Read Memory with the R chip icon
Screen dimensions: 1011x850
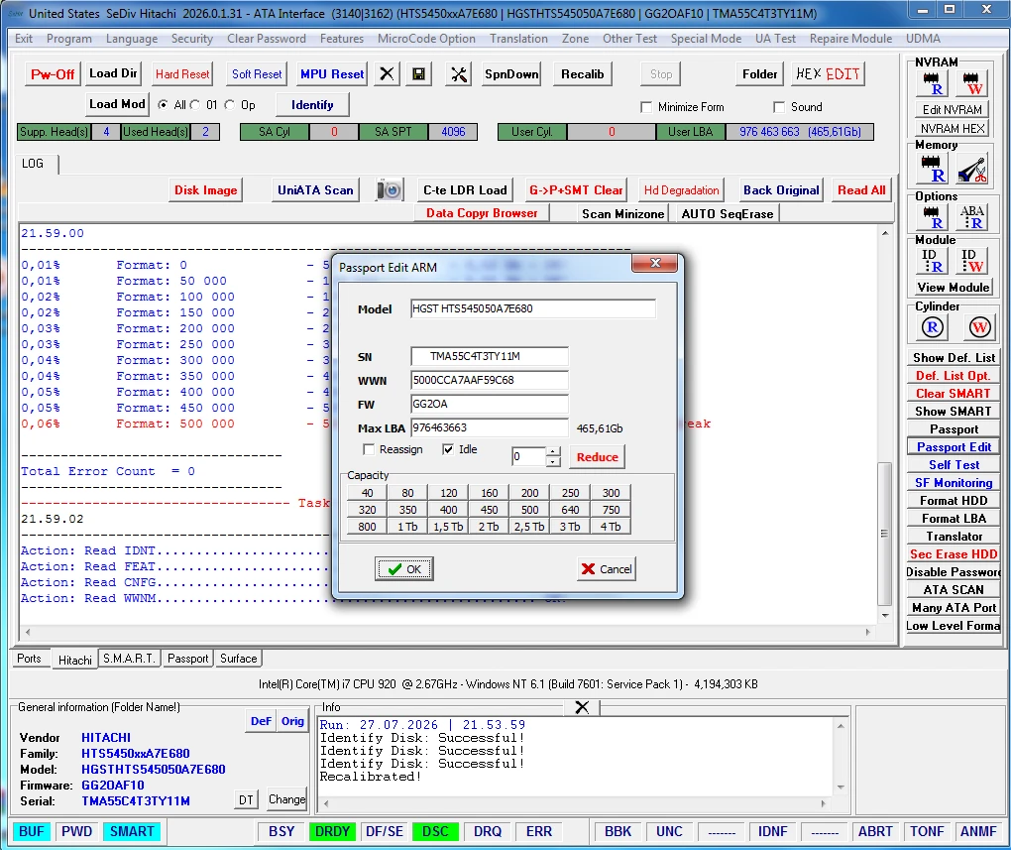[931, 169]
